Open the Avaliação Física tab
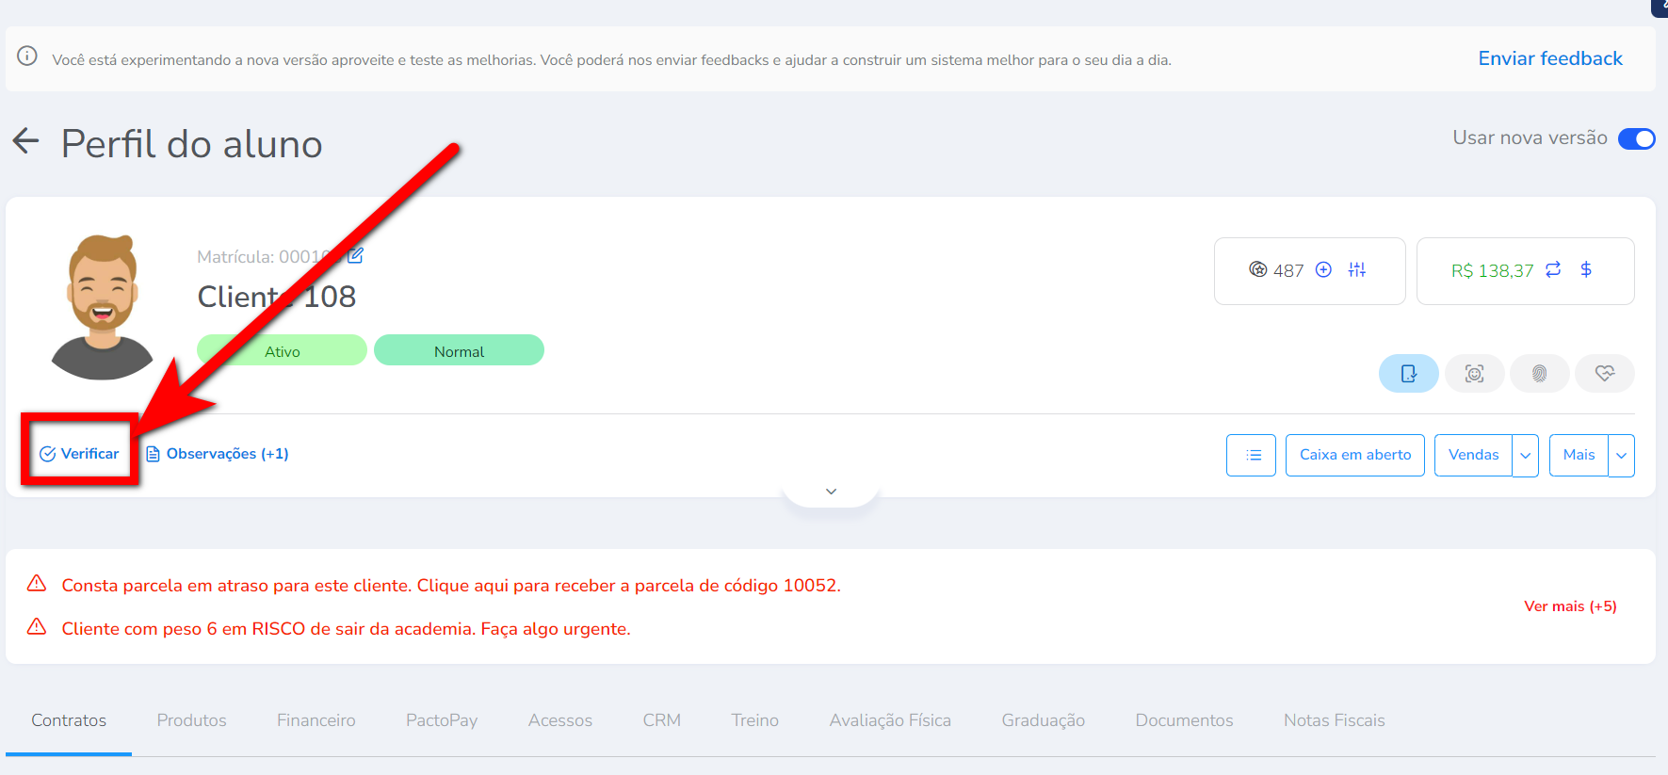1668x775 pixels. pyautogui.click(x=889, y=720)
